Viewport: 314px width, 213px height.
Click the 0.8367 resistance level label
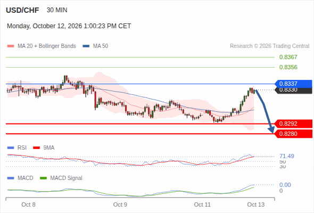click(x=288, y=57)
